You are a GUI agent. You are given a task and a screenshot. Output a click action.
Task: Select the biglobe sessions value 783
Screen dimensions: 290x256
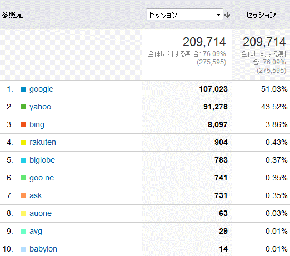pos(221,160)
